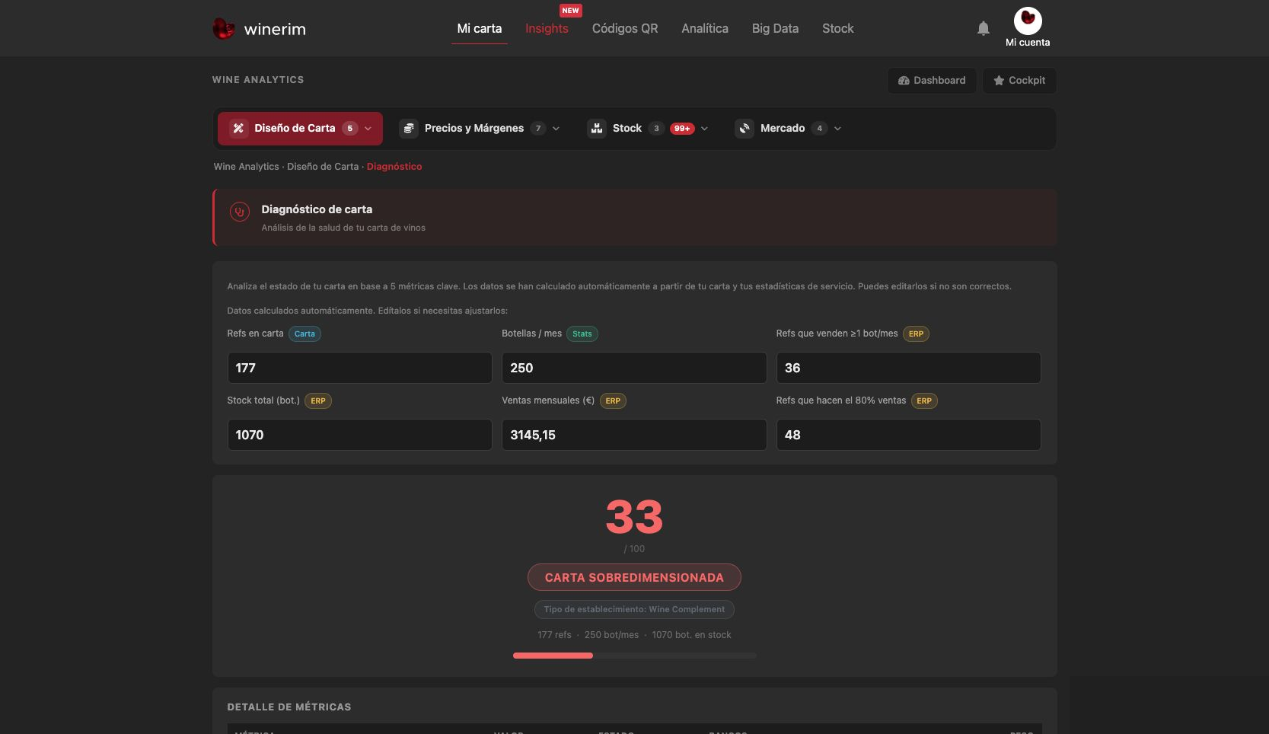The height and width of the screenshot is (734, 1269).
Task: Edit the Botellas / mes field
Action: pyautogui.click(x=634, y=368)
